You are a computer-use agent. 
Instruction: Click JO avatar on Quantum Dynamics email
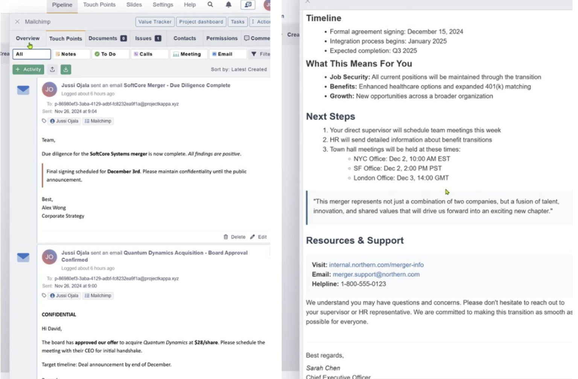49,257
